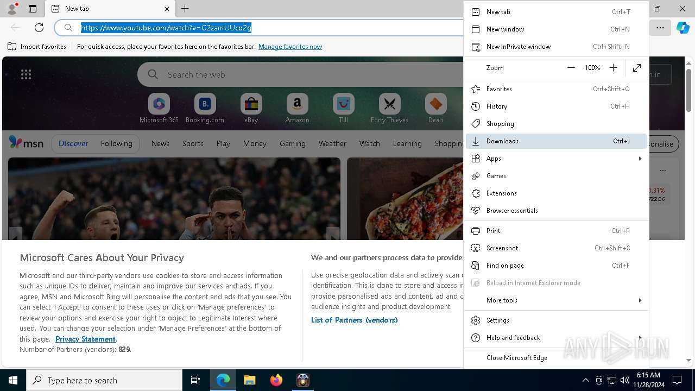The image size is (695, 391).
Task: Expand Help and feedback submenu arrow
Action: [x=640, y=338]
